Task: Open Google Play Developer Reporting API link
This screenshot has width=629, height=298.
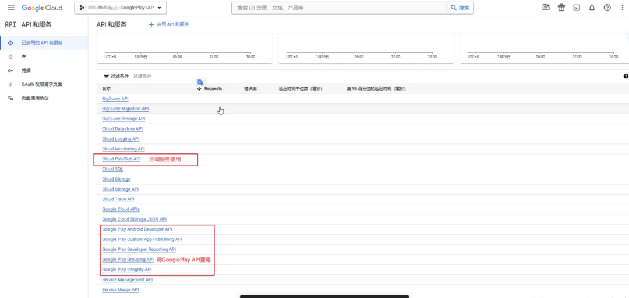Action: coord(139,249)
